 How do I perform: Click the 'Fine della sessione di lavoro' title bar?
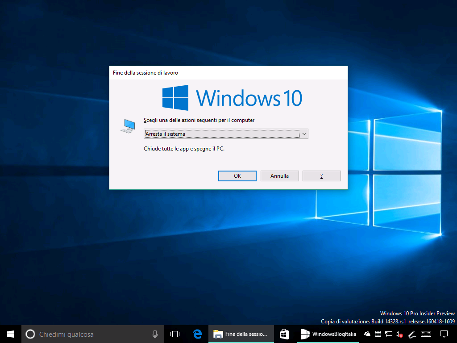(228, 73)
